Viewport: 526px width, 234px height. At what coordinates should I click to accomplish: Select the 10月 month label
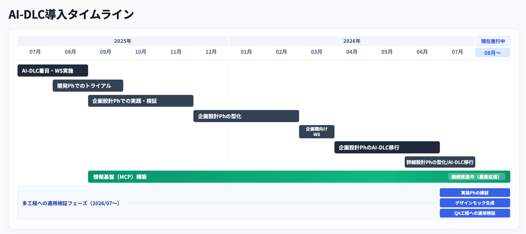(x=140, y=52)
